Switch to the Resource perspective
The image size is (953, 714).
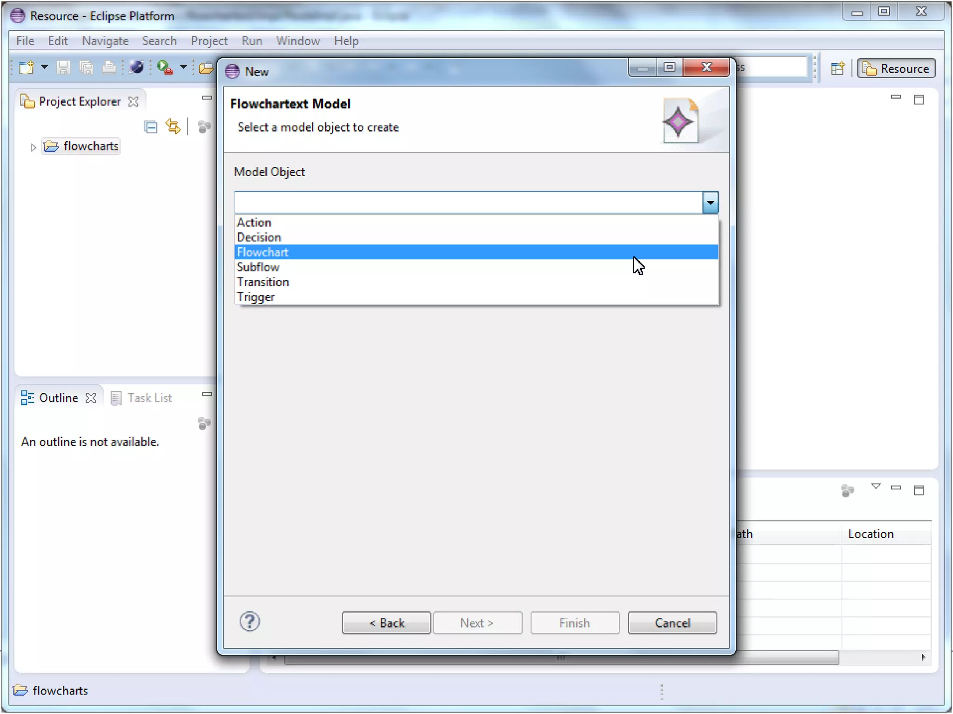tap(896, 69)
